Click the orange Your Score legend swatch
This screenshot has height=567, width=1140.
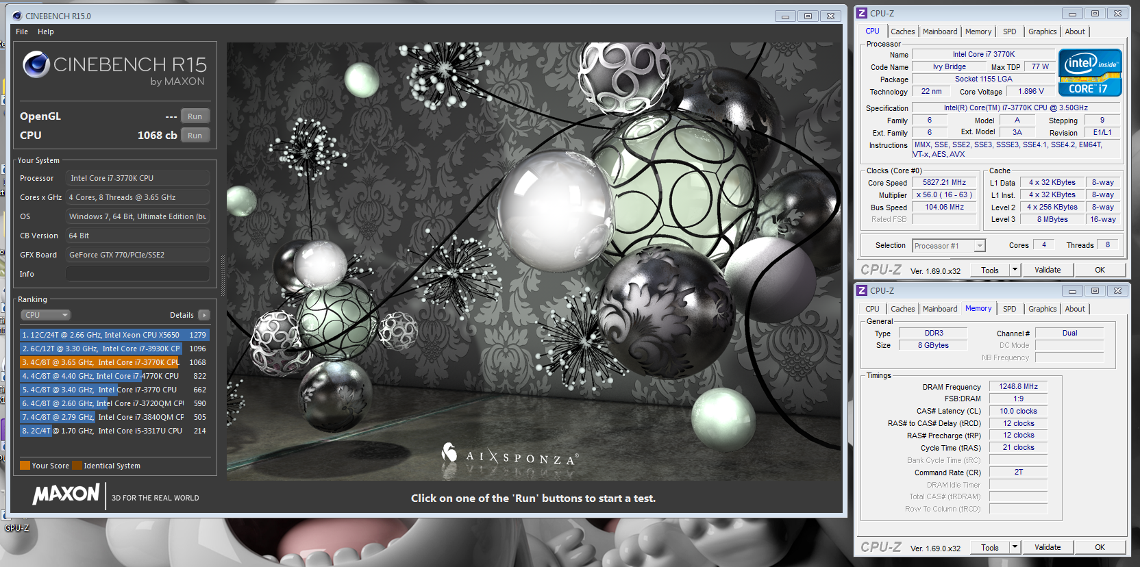click(25, 466)
